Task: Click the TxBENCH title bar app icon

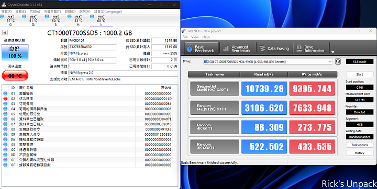Action: [184, 31]
